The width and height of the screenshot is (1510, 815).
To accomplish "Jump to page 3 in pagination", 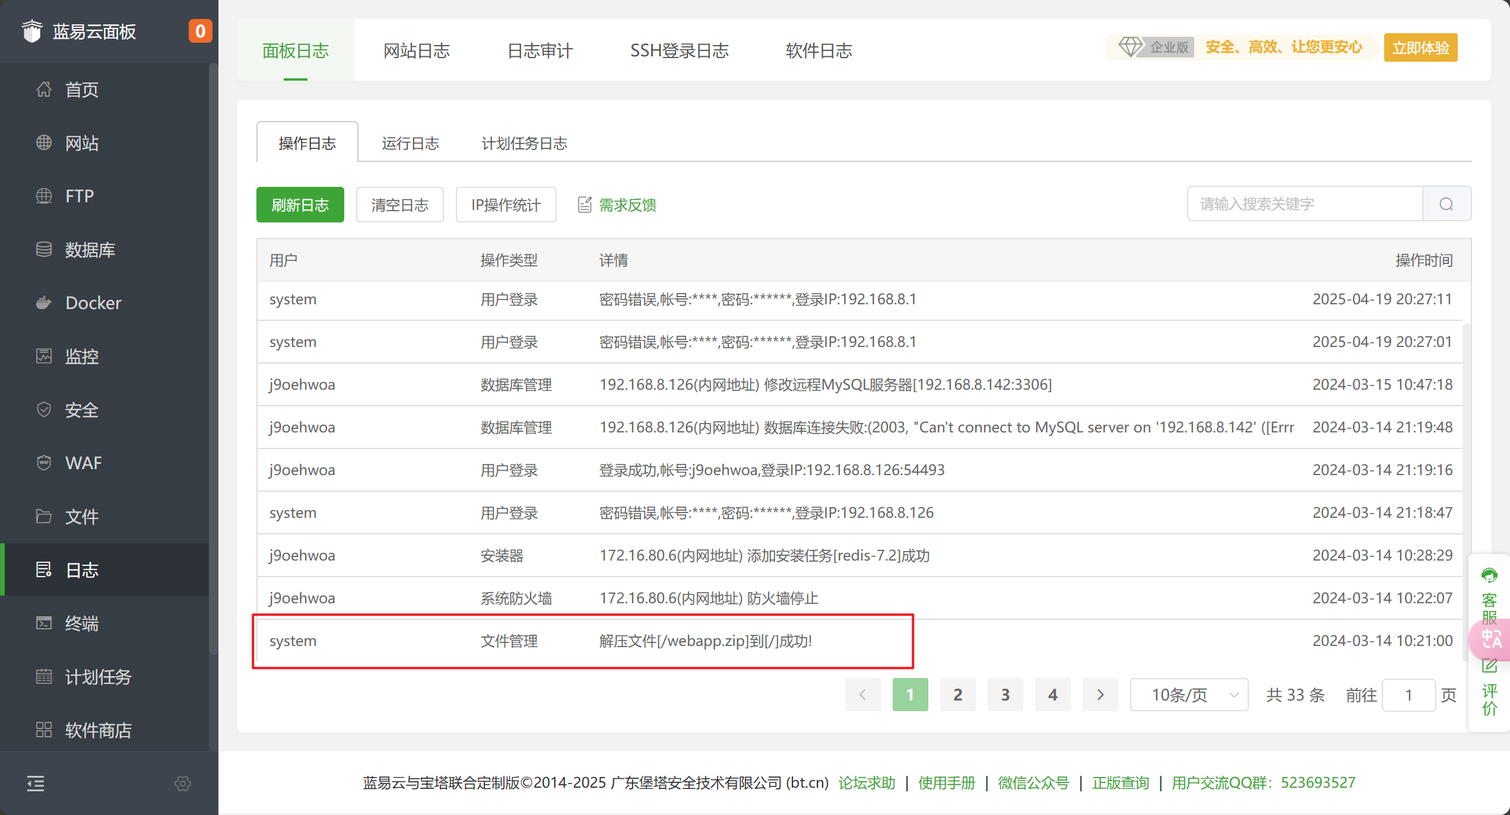I will 1005,695.
